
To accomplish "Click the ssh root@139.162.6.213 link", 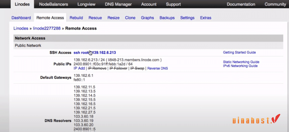I will [x=95, y=53].
